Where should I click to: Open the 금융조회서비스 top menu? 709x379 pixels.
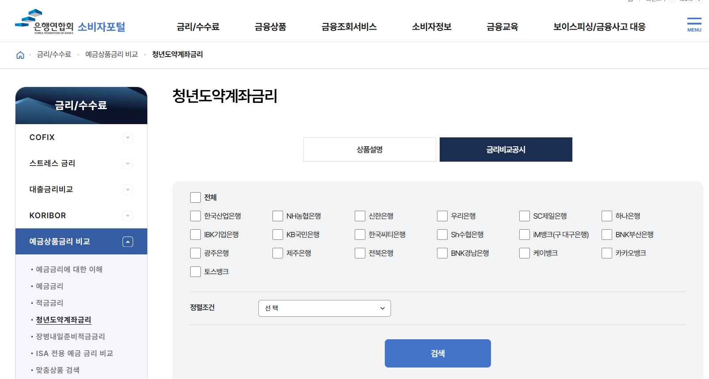349,27
